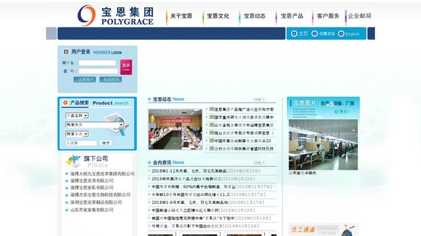
Task: Click the username input field
Action: coord(97,63)
